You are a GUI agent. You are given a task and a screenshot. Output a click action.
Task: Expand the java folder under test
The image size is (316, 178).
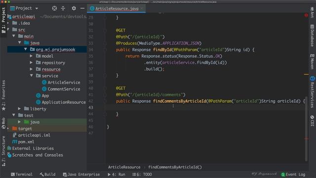[20, 122]
